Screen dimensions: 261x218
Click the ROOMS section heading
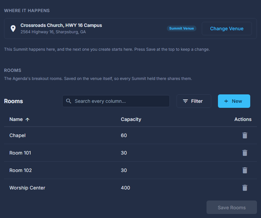(13, 70)
